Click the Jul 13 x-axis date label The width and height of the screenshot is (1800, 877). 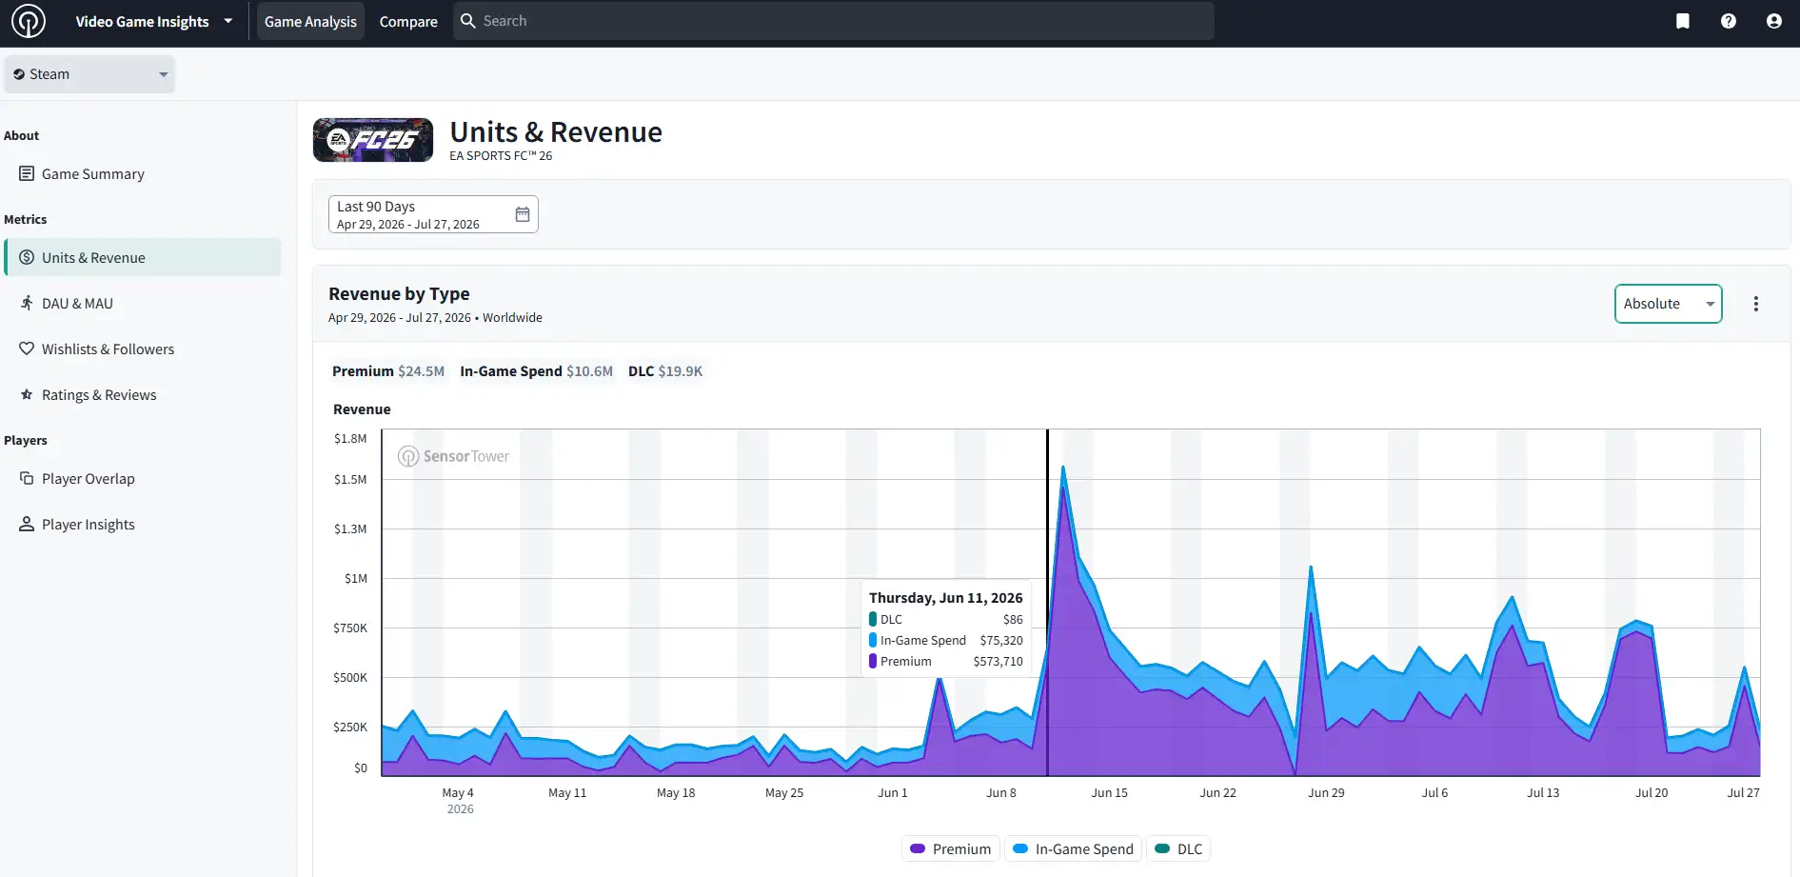[x=1543, y=792]
